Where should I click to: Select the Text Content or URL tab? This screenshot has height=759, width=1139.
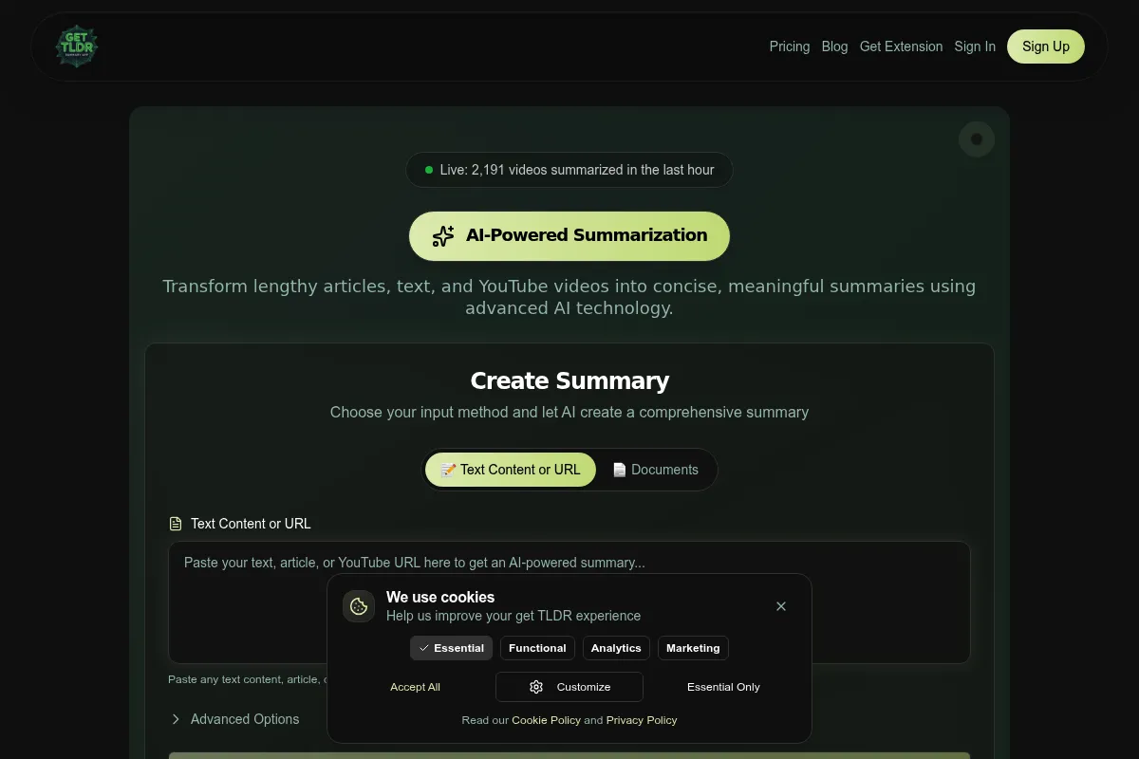pyautogui.click(x=511, y=470)
